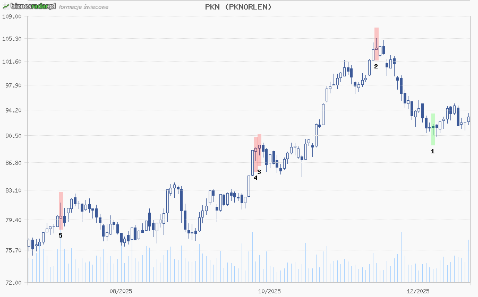Click the "formacje świecowe" label
The width and height of the screenshot is (478, 297).
point(84,7)
